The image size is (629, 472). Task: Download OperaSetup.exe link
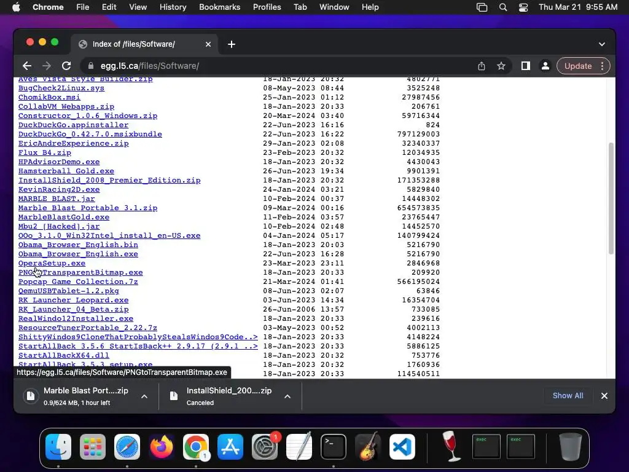(x=52, y=263)
